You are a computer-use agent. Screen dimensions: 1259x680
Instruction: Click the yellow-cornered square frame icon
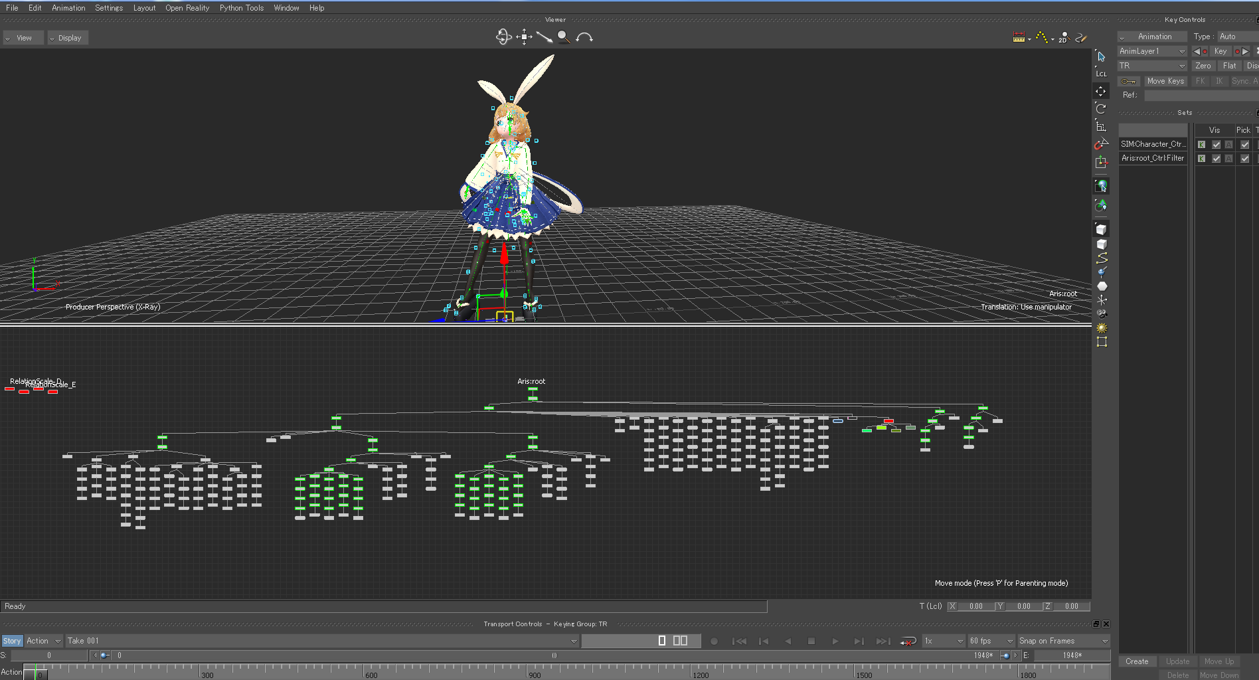pos(1102,342)
